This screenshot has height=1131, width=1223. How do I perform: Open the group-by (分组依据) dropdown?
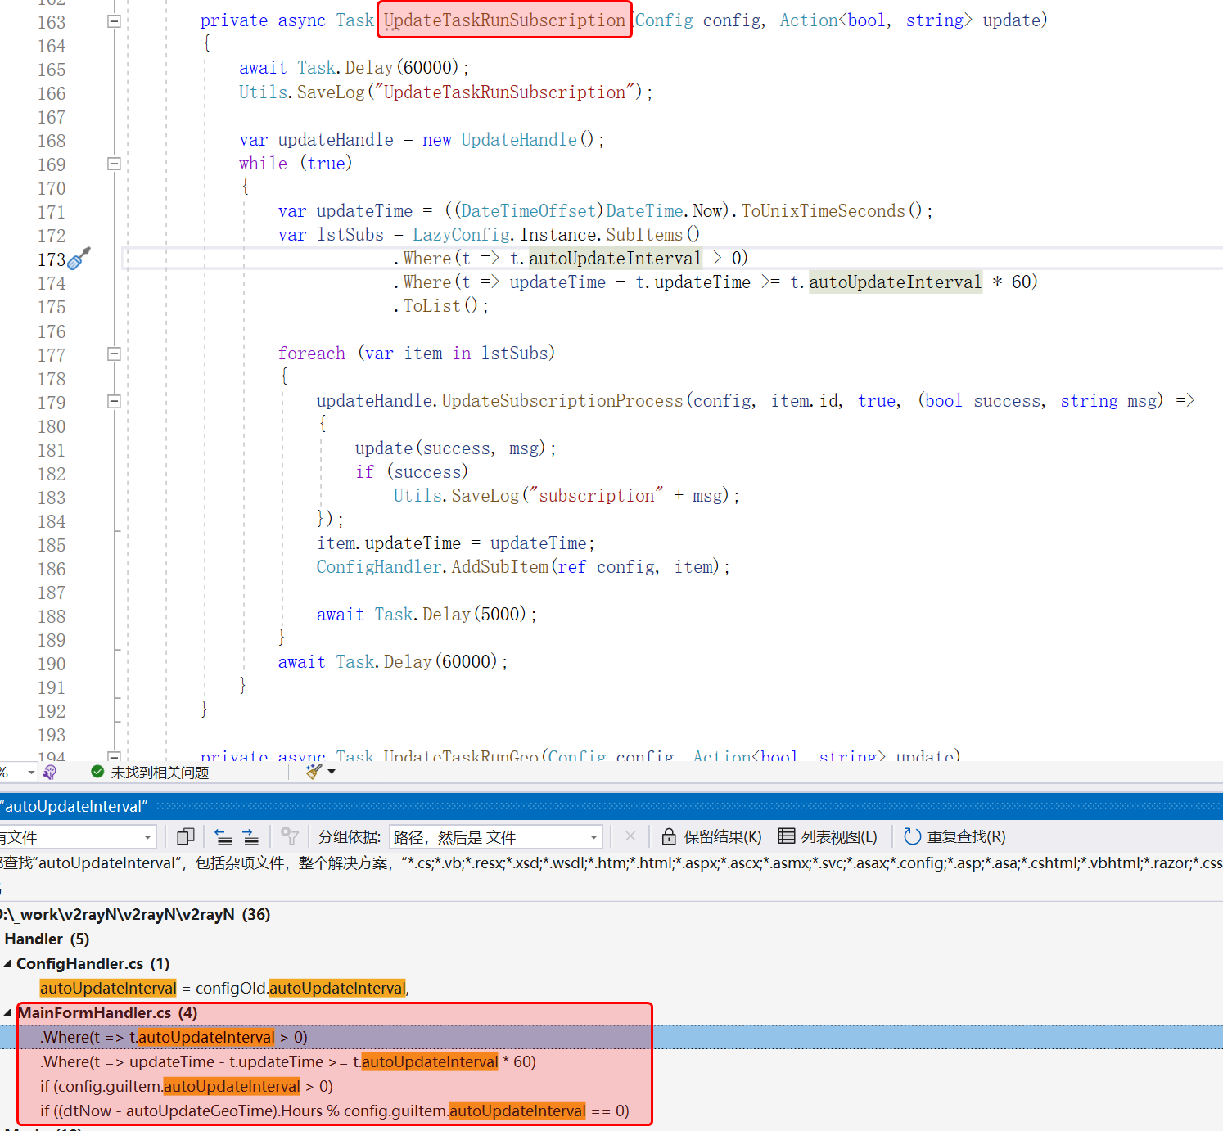point(495,836)
